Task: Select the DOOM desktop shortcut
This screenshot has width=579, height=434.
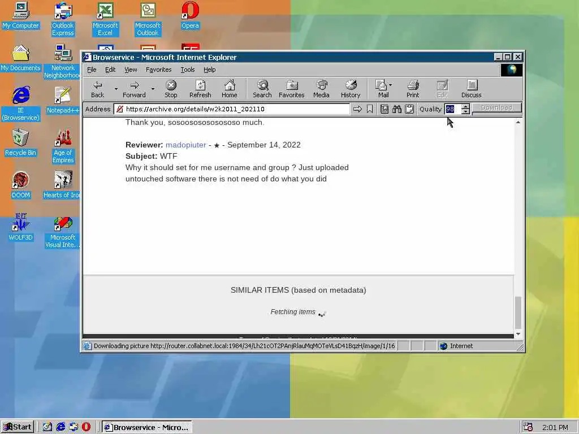Action: coord(20,185)
